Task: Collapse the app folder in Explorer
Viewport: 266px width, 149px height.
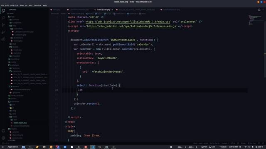Action: [x=11, y=17]
